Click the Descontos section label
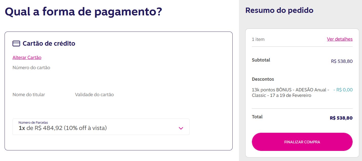This screenshot has width=362, height=161. pos(263,79)
